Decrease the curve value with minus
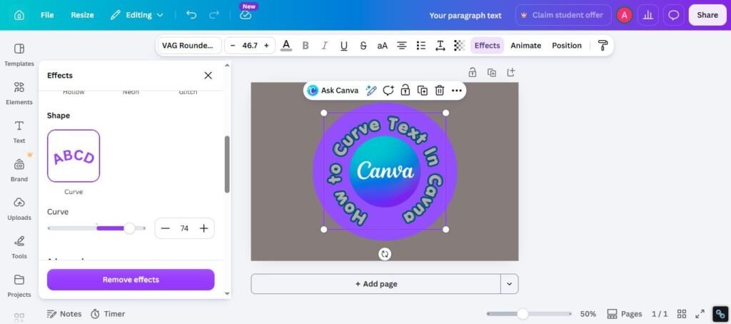Viewport: 731px width, 324px height. pos(166,228)
